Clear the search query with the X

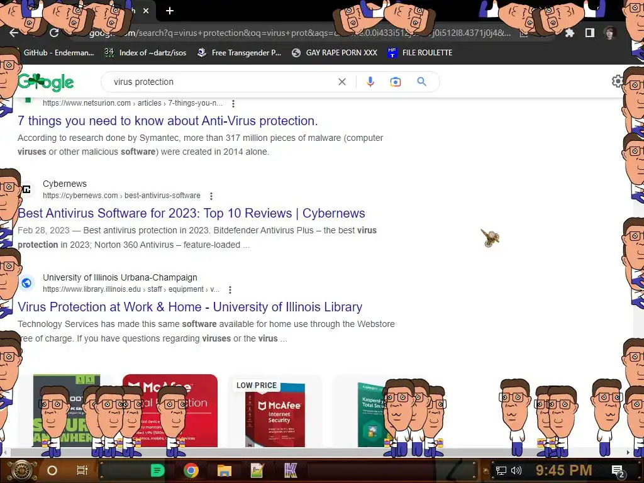coord(341,82)
